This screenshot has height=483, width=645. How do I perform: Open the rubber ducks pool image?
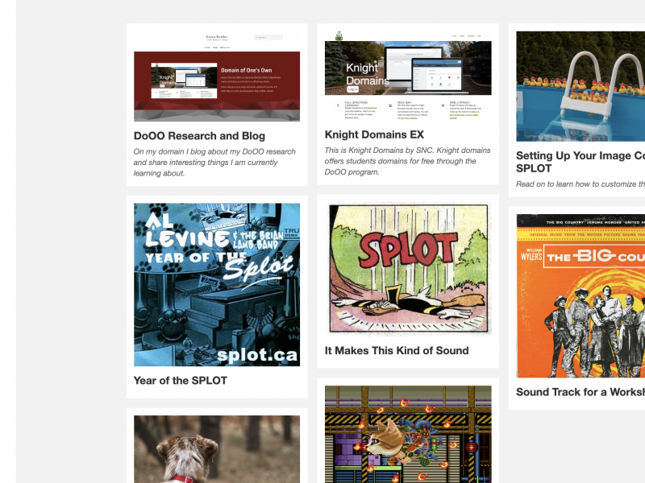pos(580,86)
